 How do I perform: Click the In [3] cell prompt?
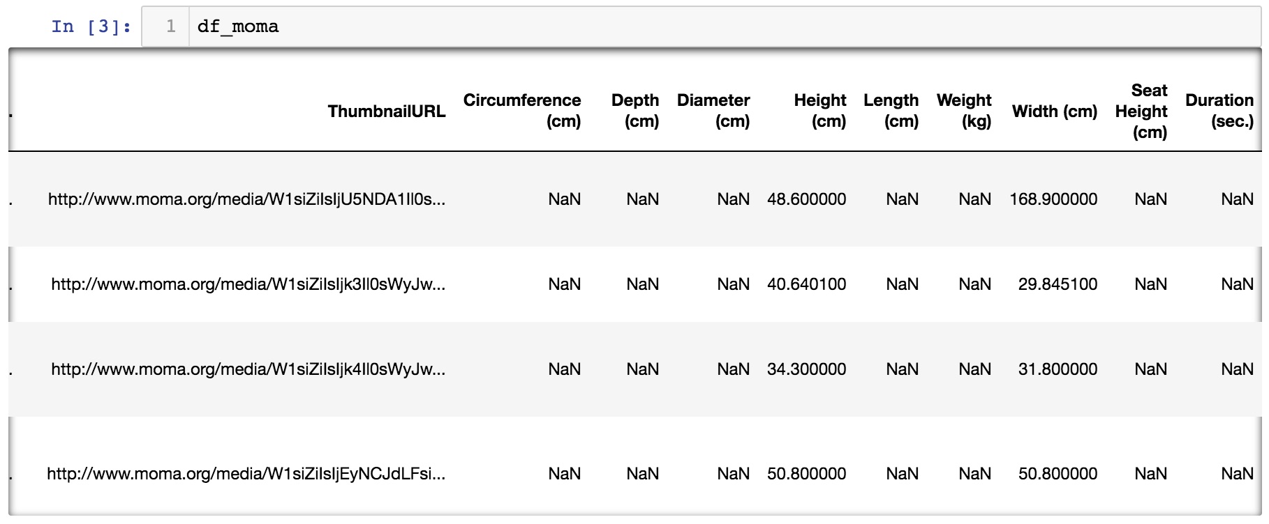tap(91, 26)
